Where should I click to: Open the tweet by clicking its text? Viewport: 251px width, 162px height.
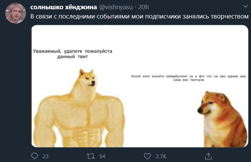click(139, 17)
